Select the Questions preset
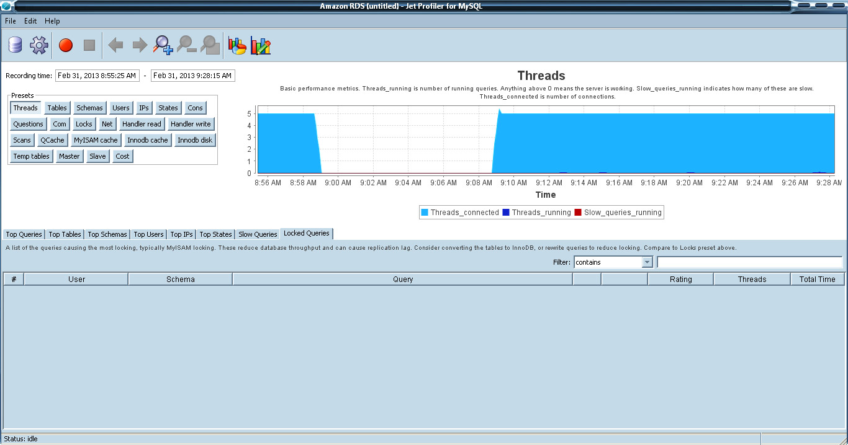Viewport: 848px width, 445px height. click(29, 124)
